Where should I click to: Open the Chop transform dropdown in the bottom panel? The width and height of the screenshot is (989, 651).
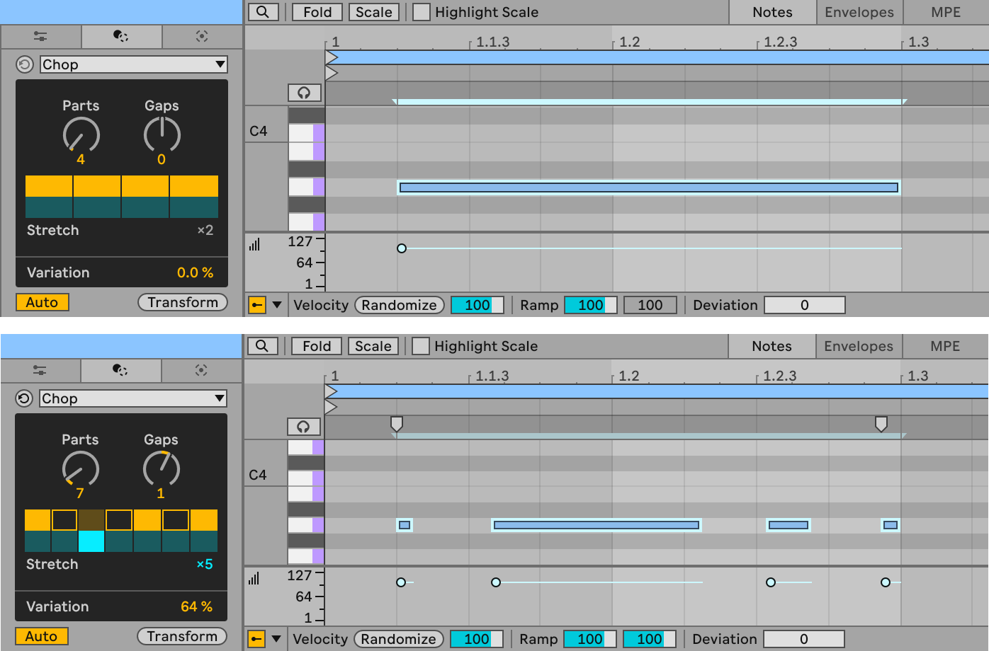(x=133, y=398)
